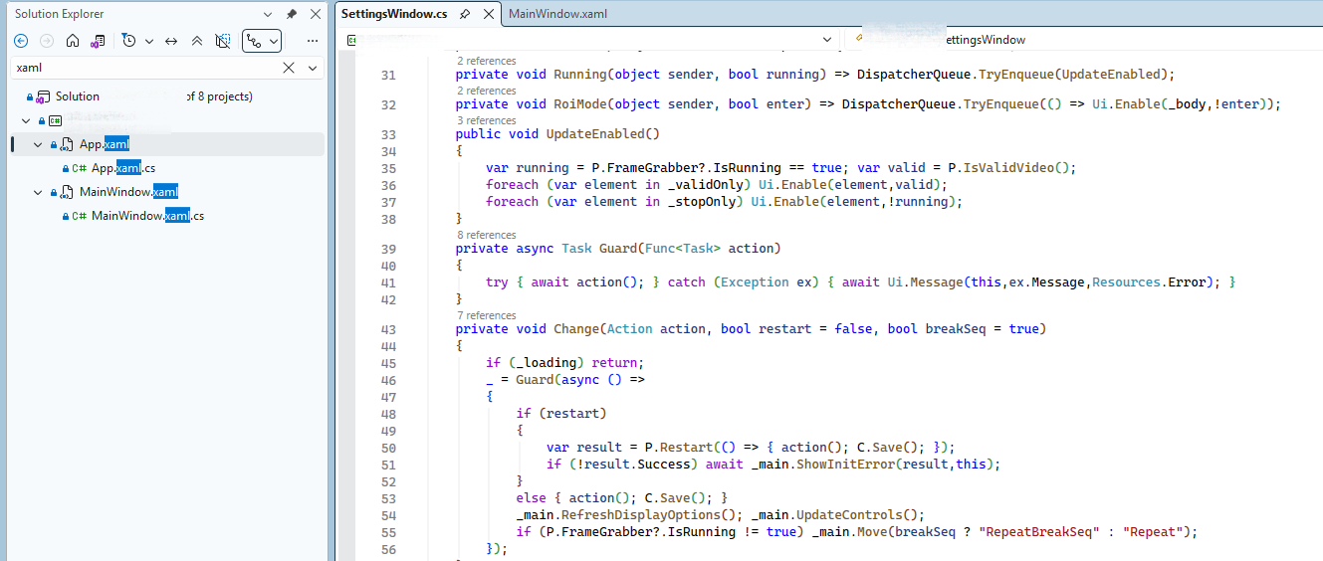
Task: Open the Solution Explorer window position menu
Action: (x=268, y=14)
